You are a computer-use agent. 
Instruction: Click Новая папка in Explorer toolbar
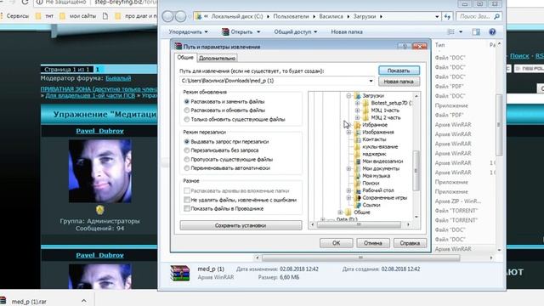(347, 32)
